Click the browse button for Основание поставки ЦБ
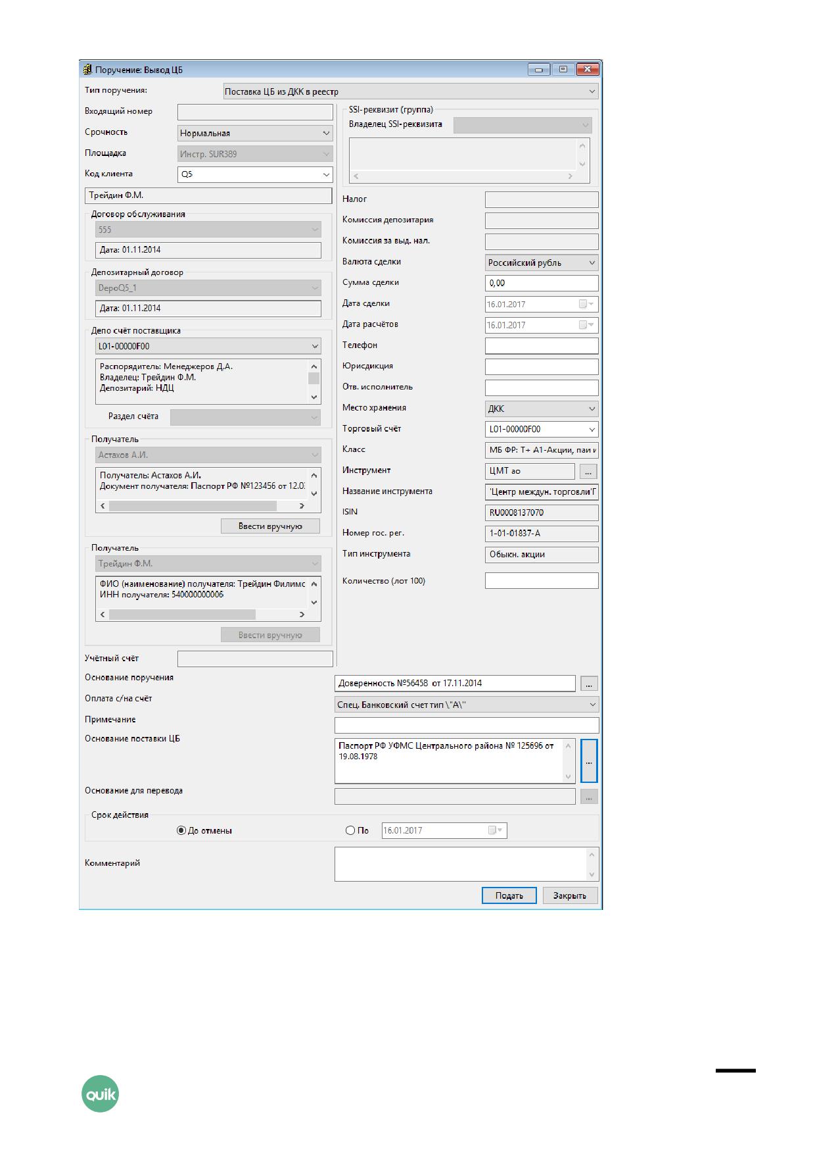Screen dimensions: 815x1154 click(589, 761)
